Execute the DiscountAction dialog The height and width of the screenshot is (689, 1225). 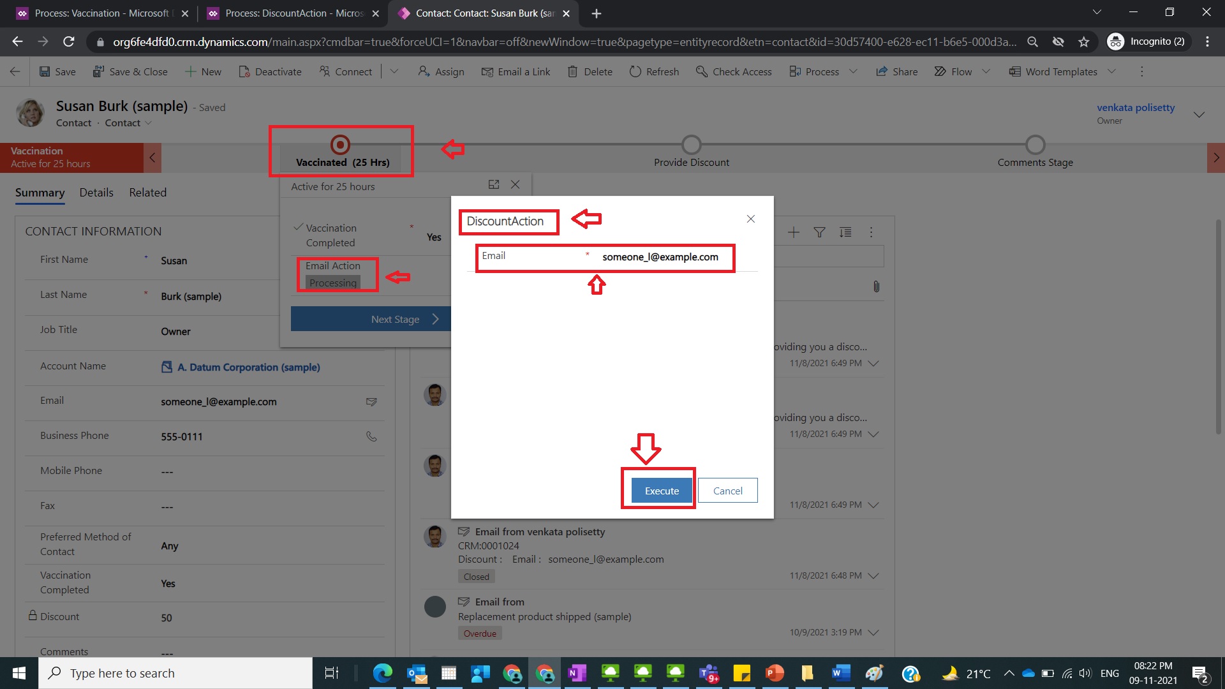(x=661, y=490)
